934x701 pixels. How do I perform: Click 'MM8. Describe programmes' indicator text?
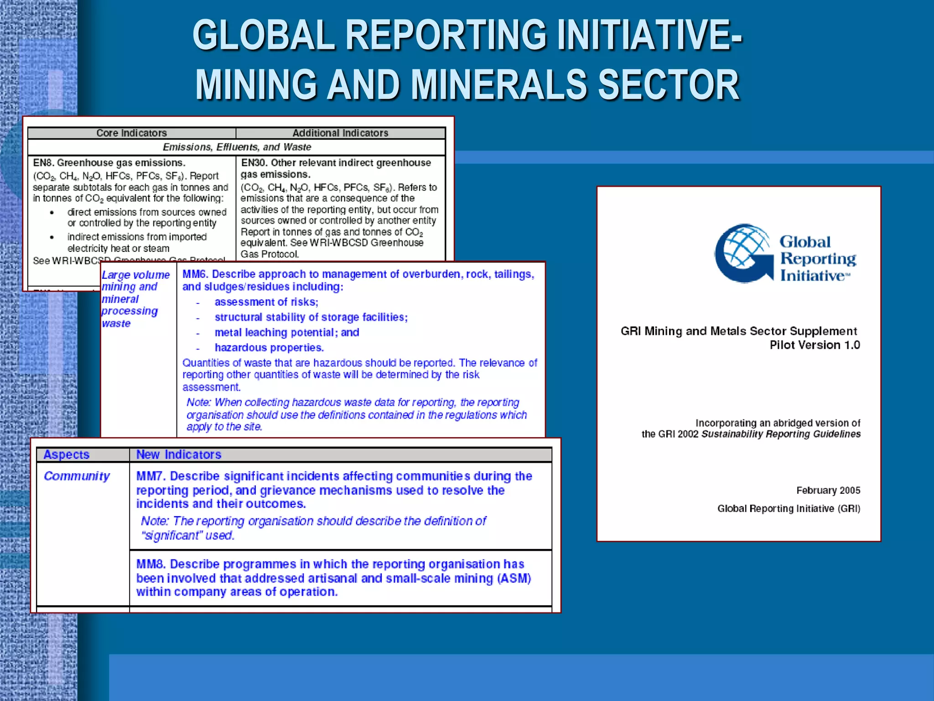coord(333,578)
